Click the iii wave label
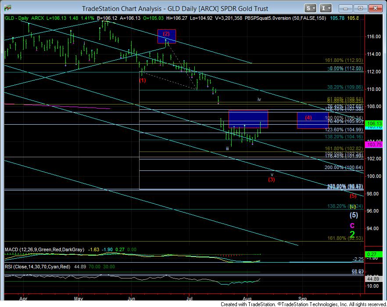The image size is (387, 307). coord(227,149)
